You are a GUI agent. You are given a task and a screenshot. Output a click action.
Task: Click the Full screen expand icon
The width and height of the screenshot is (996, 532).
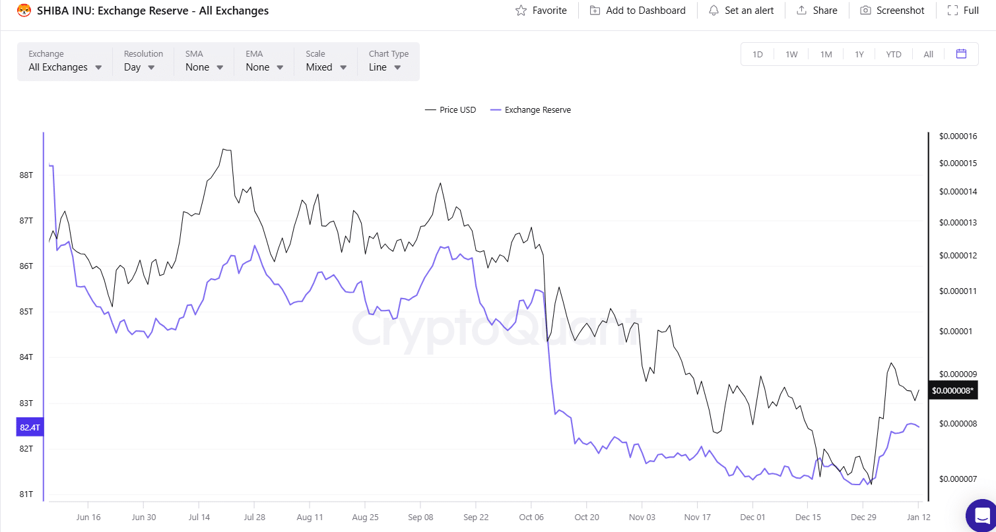952,11
